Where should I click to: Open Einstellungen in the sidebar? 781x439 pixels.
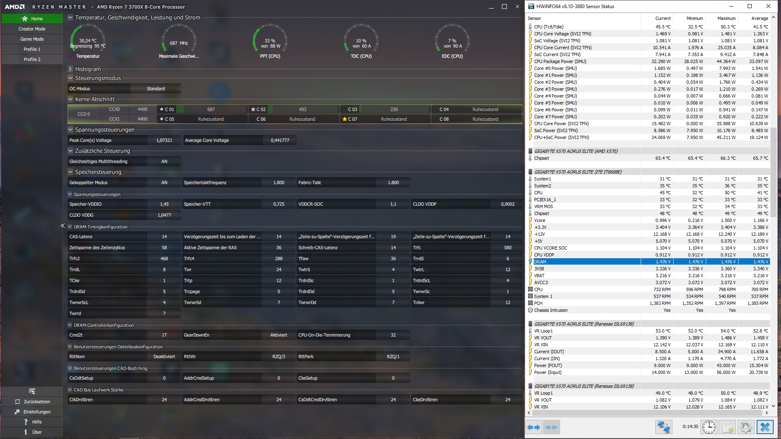tap(32, 412)
